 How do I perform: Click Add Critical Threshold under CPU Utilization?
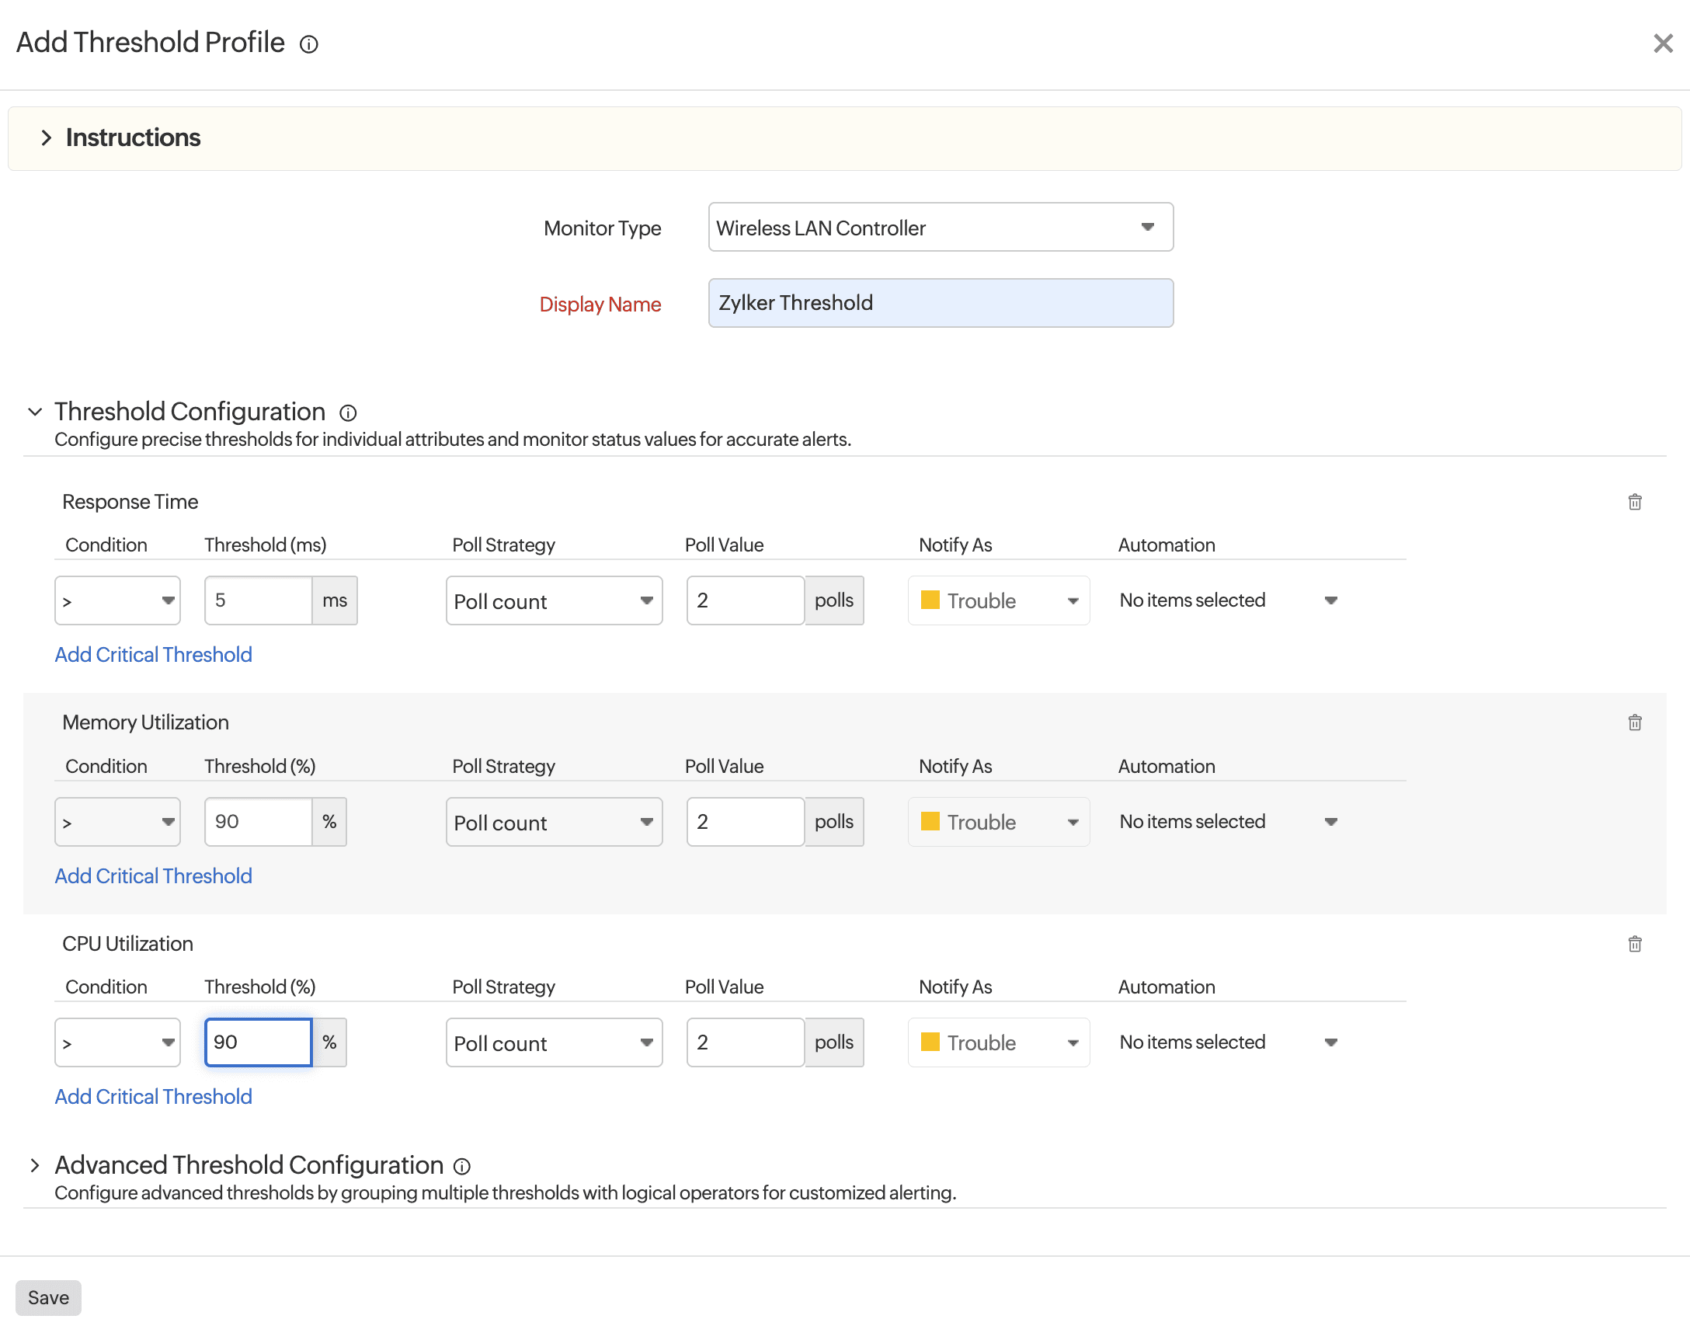pos(153,1097)
